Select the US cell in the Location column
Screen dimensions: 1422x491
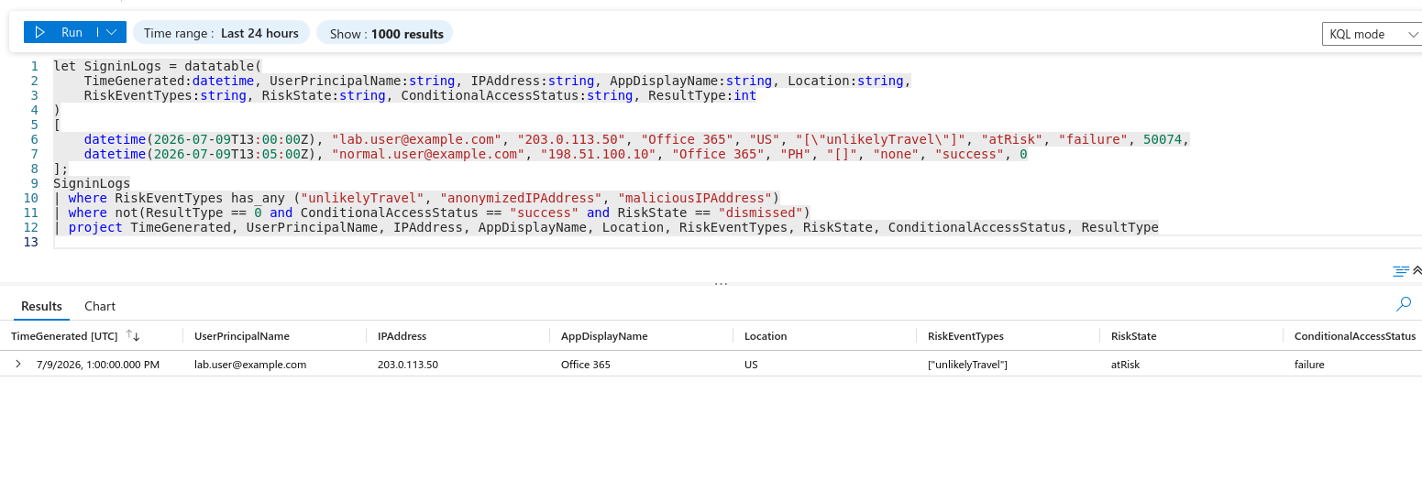click(x=751, y=364)
